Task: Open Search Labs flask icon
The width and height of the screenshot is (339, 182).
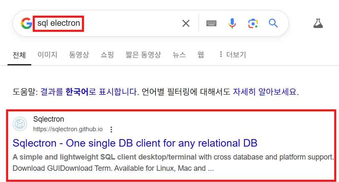Action: coord(318,23)
